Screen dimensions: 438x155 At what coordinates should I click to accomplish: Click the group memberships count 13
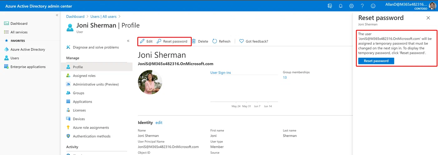[x=285, y=77]
